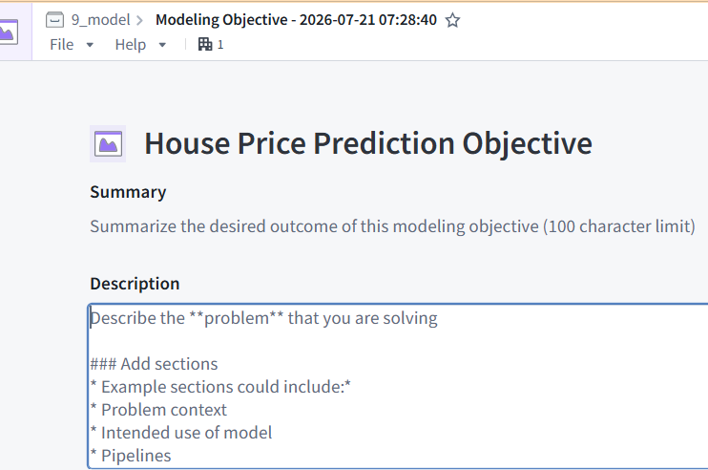Click the '### Add sections' line
The image size is (708, 470).
(154, 364)
